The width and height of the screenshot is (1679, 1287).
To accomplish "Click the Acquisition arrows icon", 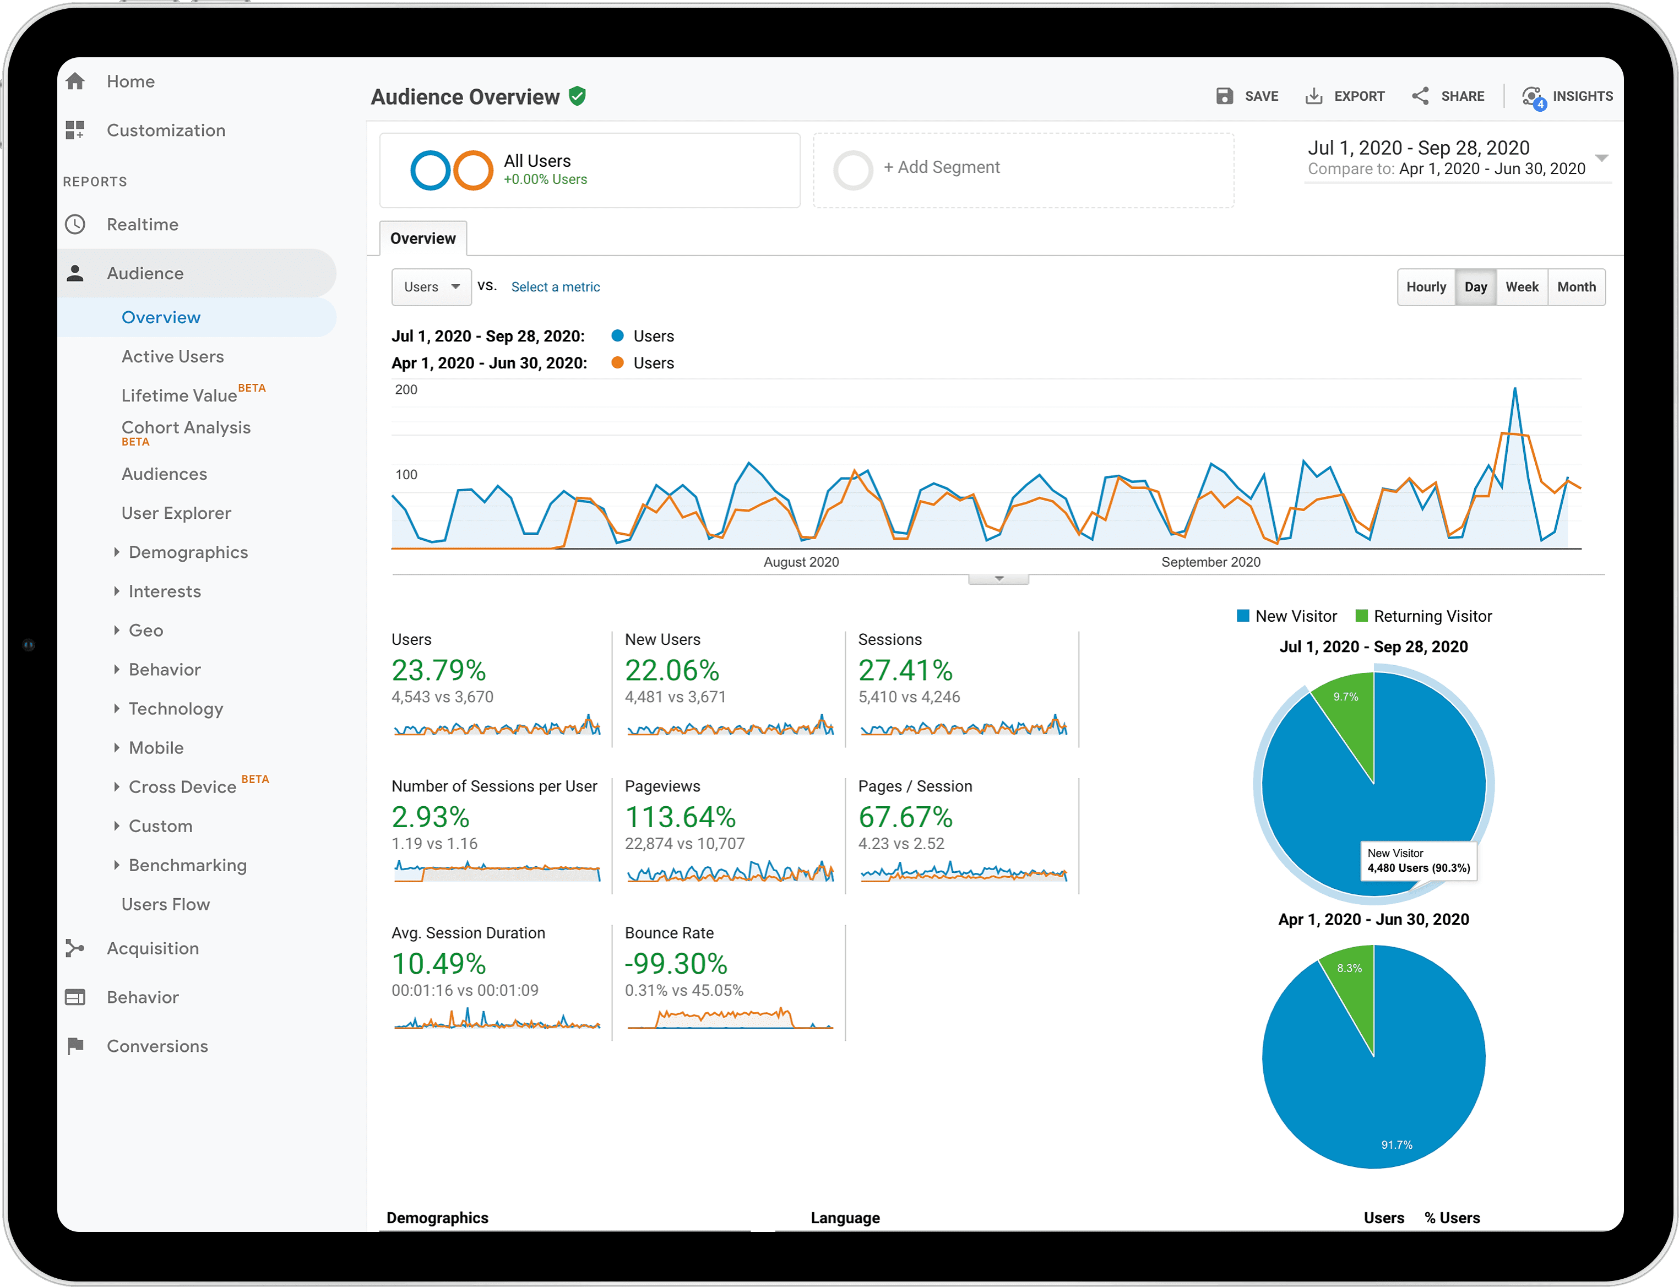I will pos(75,948).
